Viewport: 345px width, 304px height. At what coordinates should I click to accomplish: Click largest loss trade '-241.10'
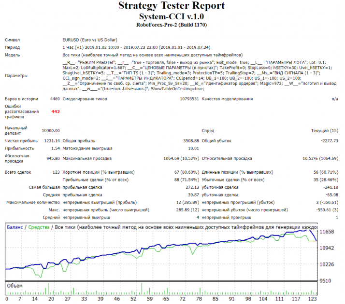click(331, 187)
